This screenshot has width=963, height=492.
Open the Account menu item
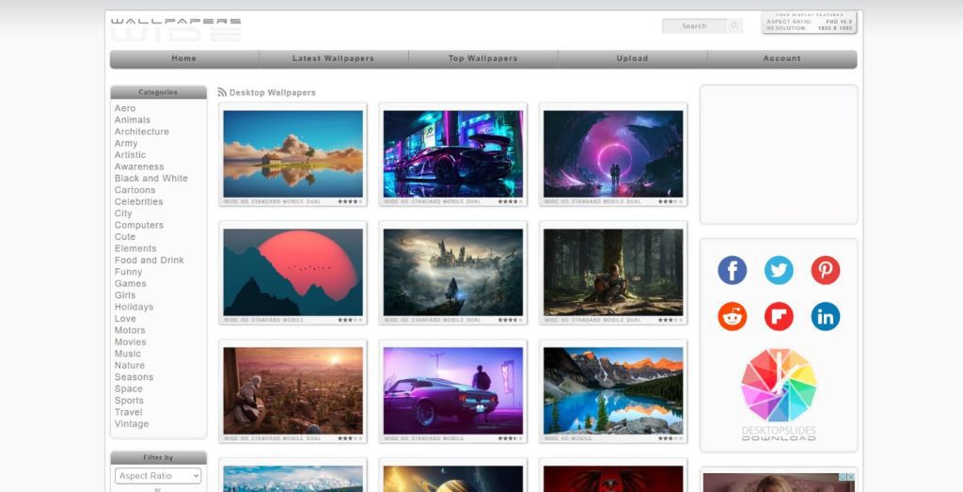click(781, 58)
